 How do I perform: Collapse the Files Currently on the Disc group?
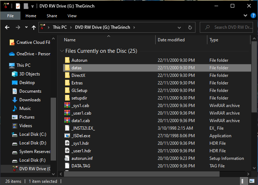tap(62, 51)
